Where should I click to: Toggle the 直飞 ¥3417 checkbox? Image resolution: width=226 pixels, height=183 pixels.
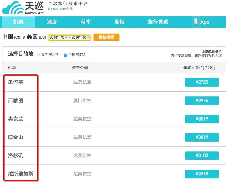(39, 55)
